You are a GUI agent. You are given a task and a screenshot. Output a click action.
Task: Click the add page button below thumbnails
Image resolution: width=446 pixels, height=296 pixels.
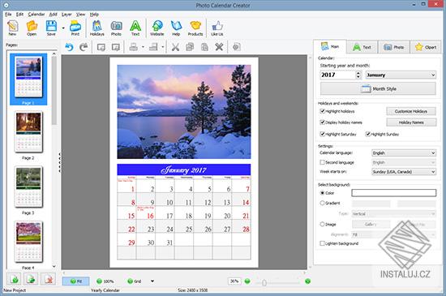pos(14,279)
